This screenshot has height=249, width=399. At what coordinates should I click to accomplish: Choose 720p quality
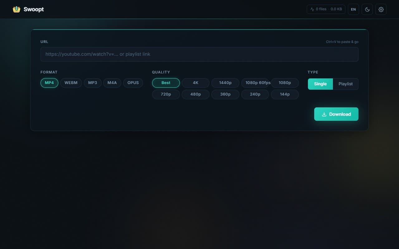coord(166,94)
